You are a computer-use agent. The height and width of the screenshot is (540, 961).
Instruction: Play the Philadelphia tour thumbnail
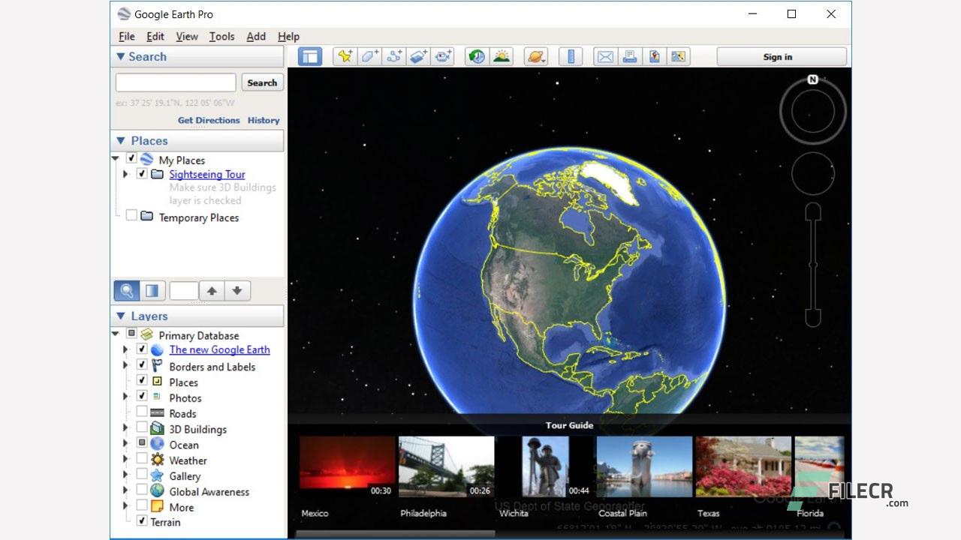tap(446, 466)
